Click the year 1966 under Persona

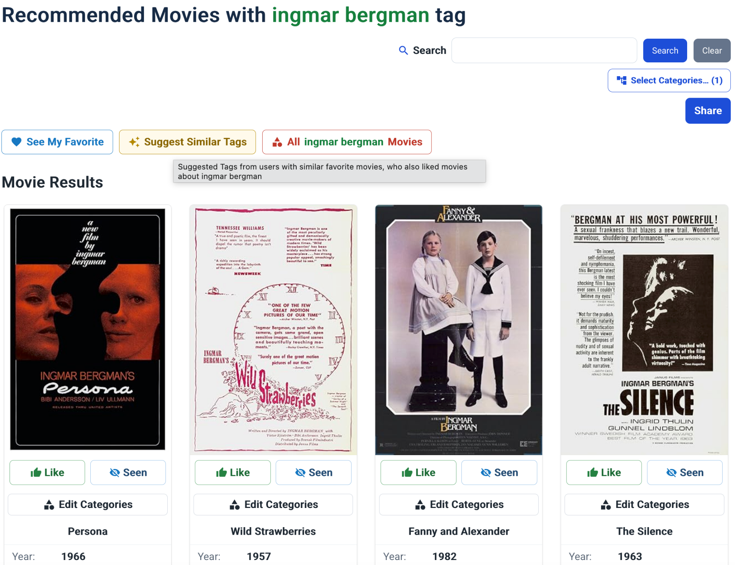[x=73, y=557]
